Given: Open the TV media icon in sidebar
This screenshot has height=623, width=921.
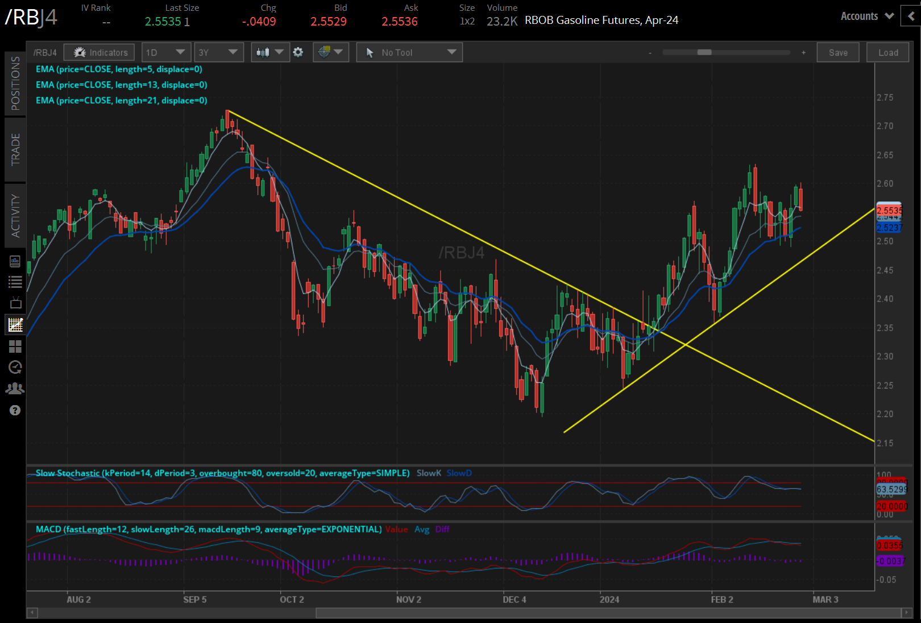Looking at the screenshot, I should tap(15, 303).
